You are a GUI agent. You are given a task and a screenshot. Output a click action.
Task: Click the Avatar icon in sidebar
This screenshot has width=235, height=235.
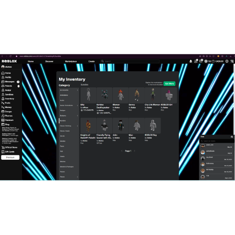(x=3, y=90)
